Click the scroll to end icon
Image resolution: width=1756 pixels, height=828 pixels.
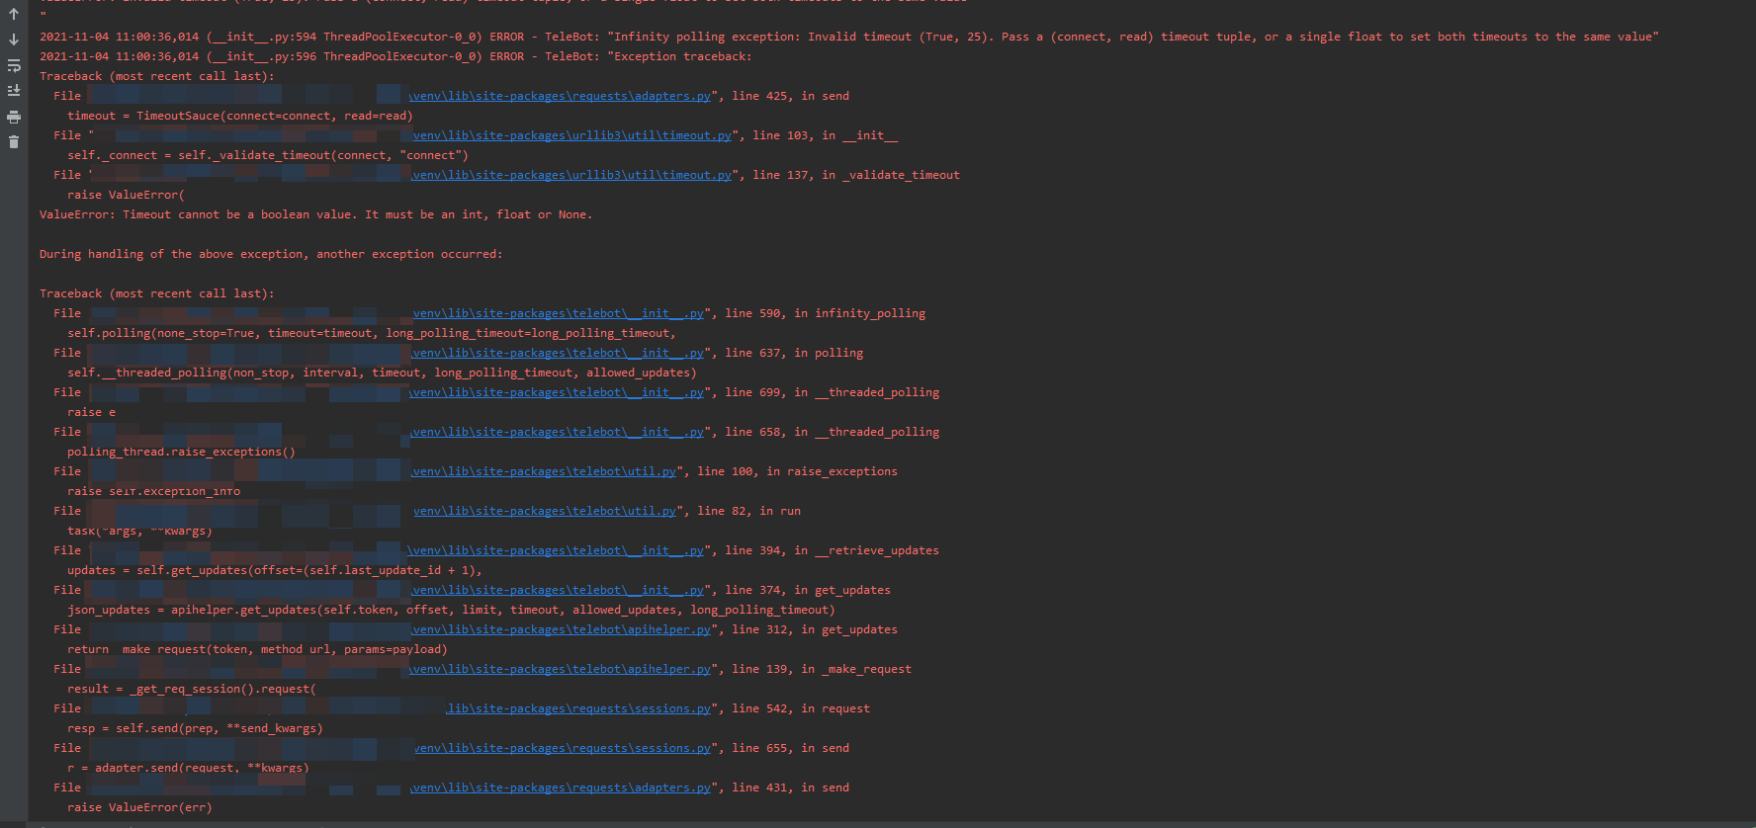tap(14, 91)
